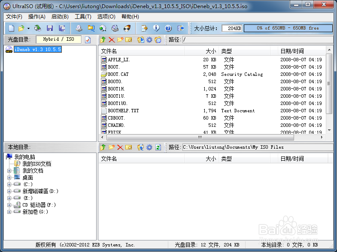Click the Refresh icon in local toolbar
Screen dimensions: 337x252
click(158, 147)
